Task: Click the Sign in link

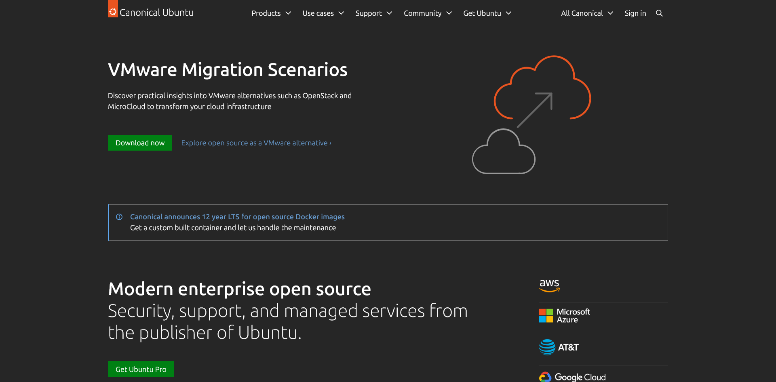Action: click(635, 13)
